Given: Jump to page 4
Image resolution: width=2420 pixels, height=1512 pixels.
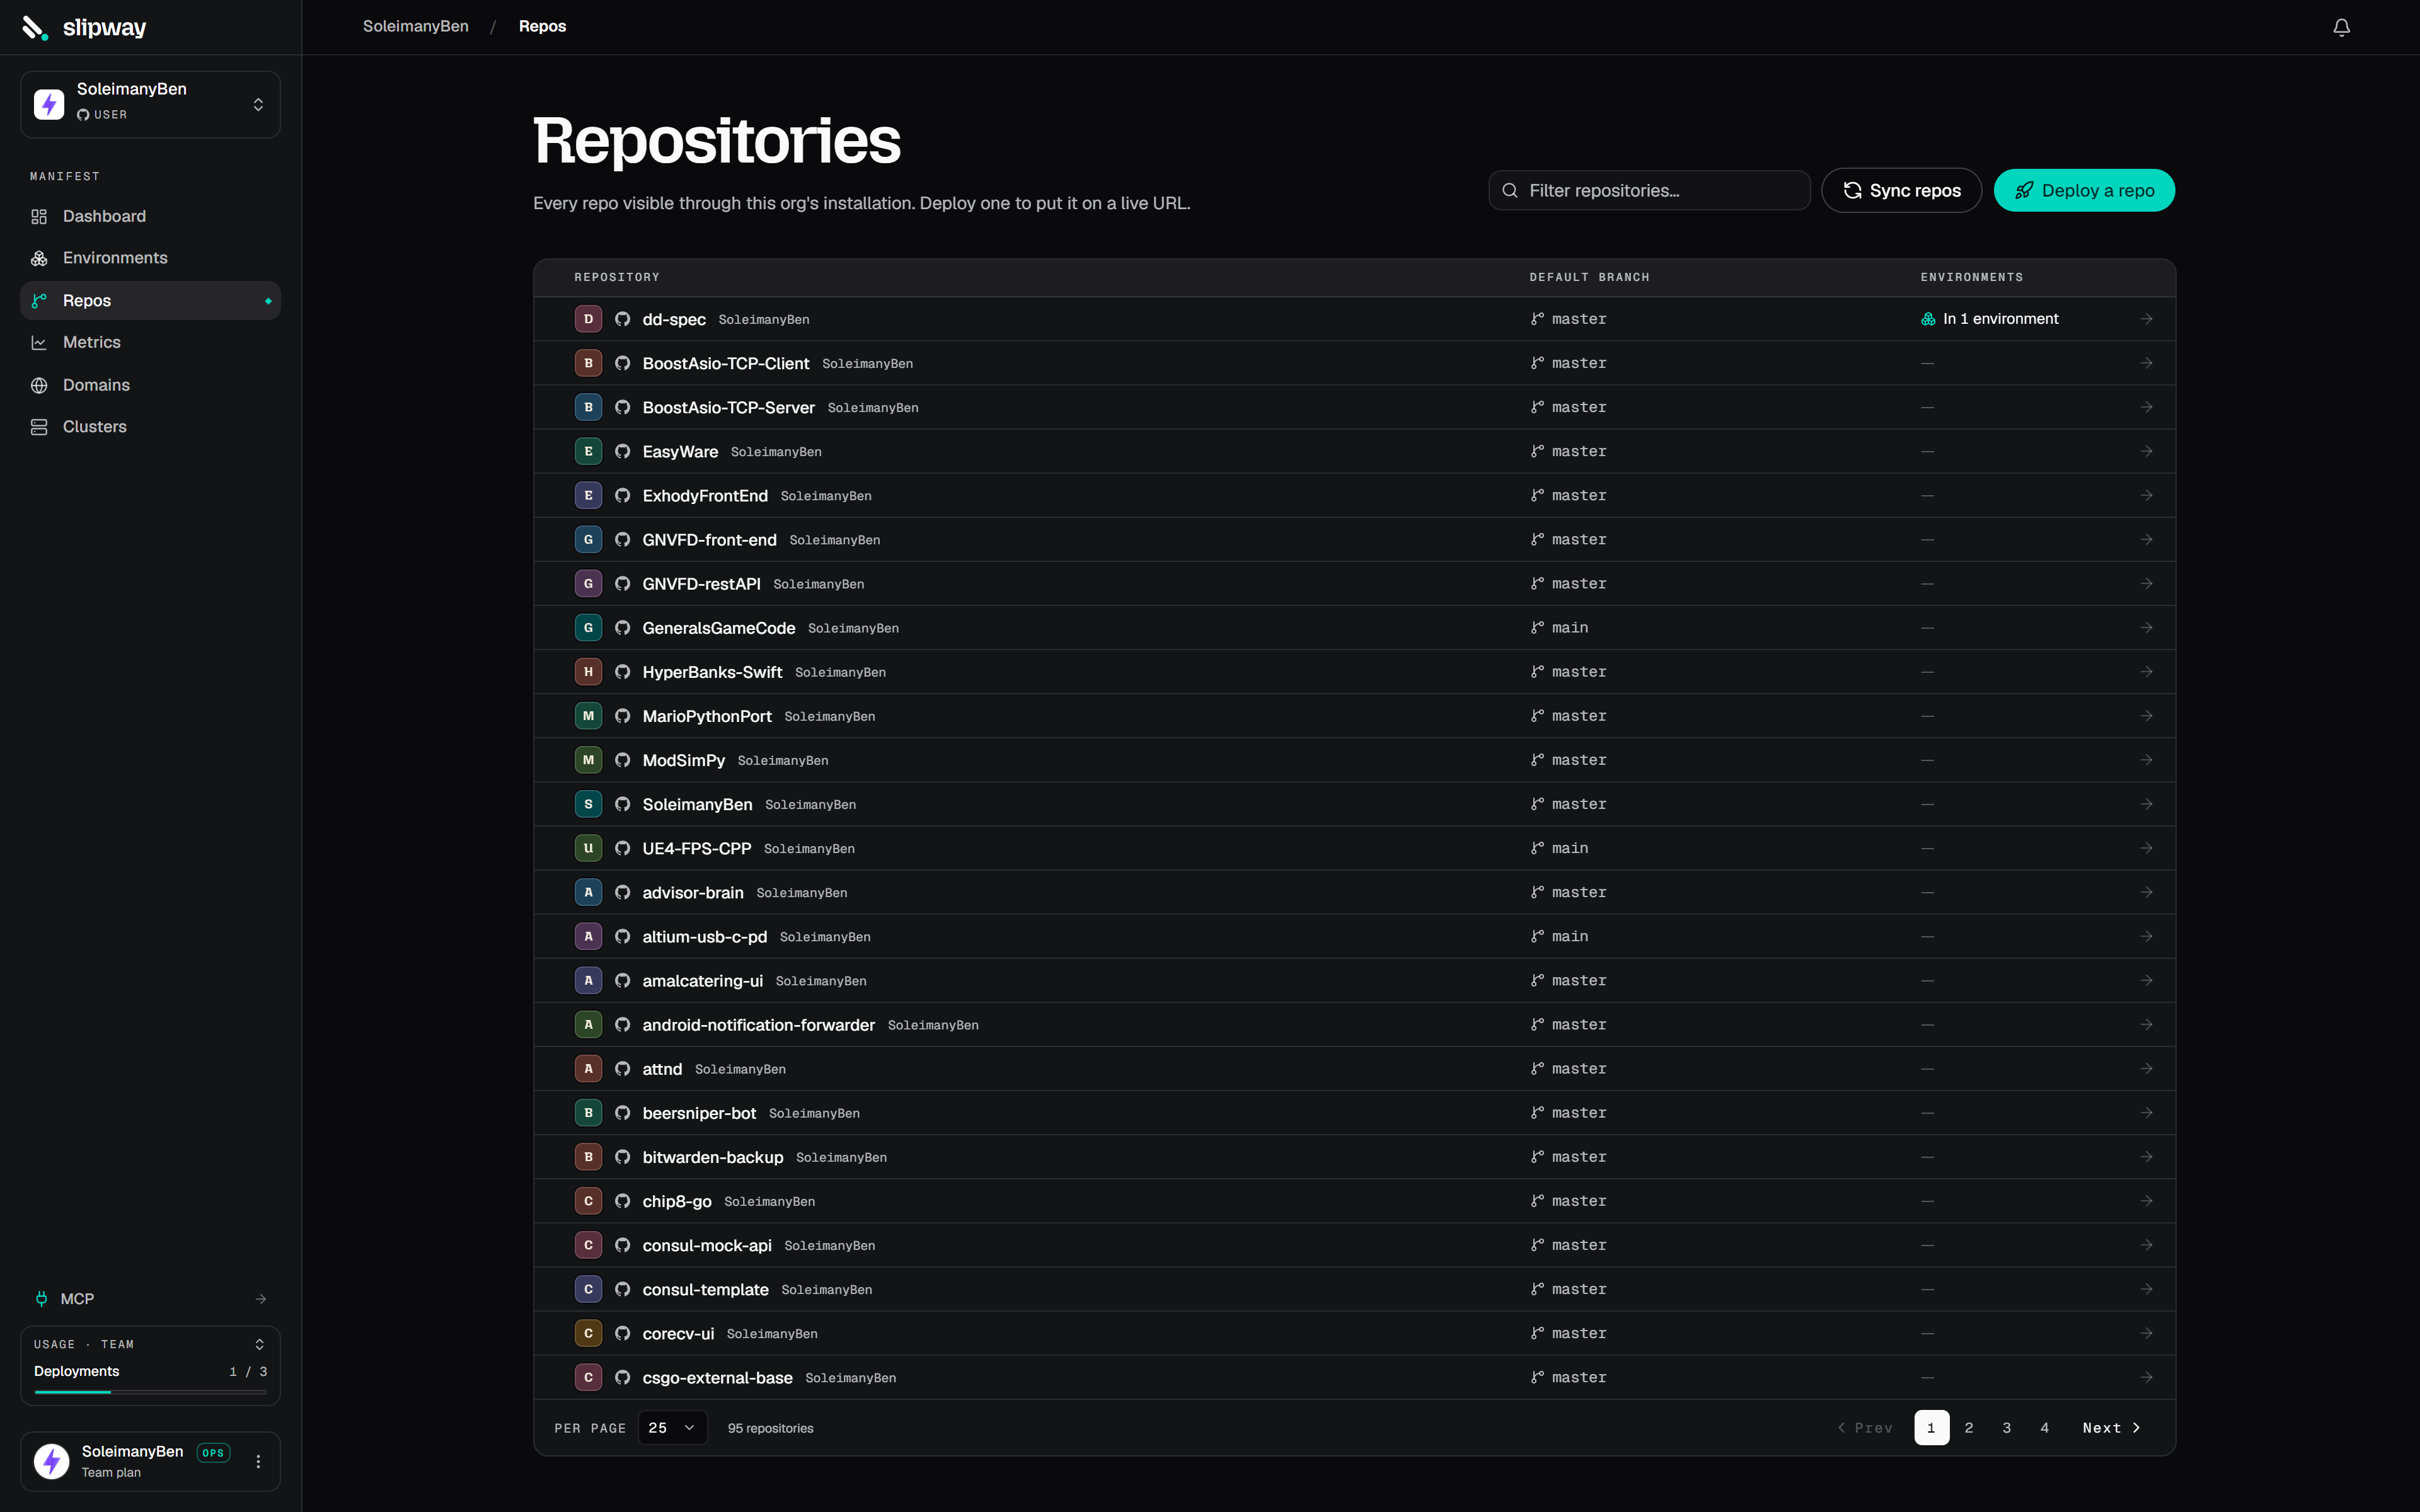Looking at the screenshot, I should pos(2045,1428).
